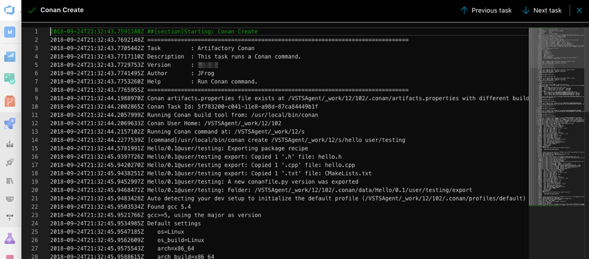Open the Library icon in the sidebar
This screenshot has width=589, height=259.
pos(10,181)
